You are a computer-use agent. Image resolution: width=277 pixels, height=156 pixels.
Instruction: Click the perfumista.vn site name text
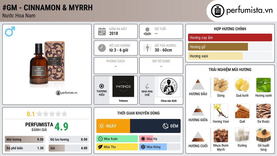(249, 11)
